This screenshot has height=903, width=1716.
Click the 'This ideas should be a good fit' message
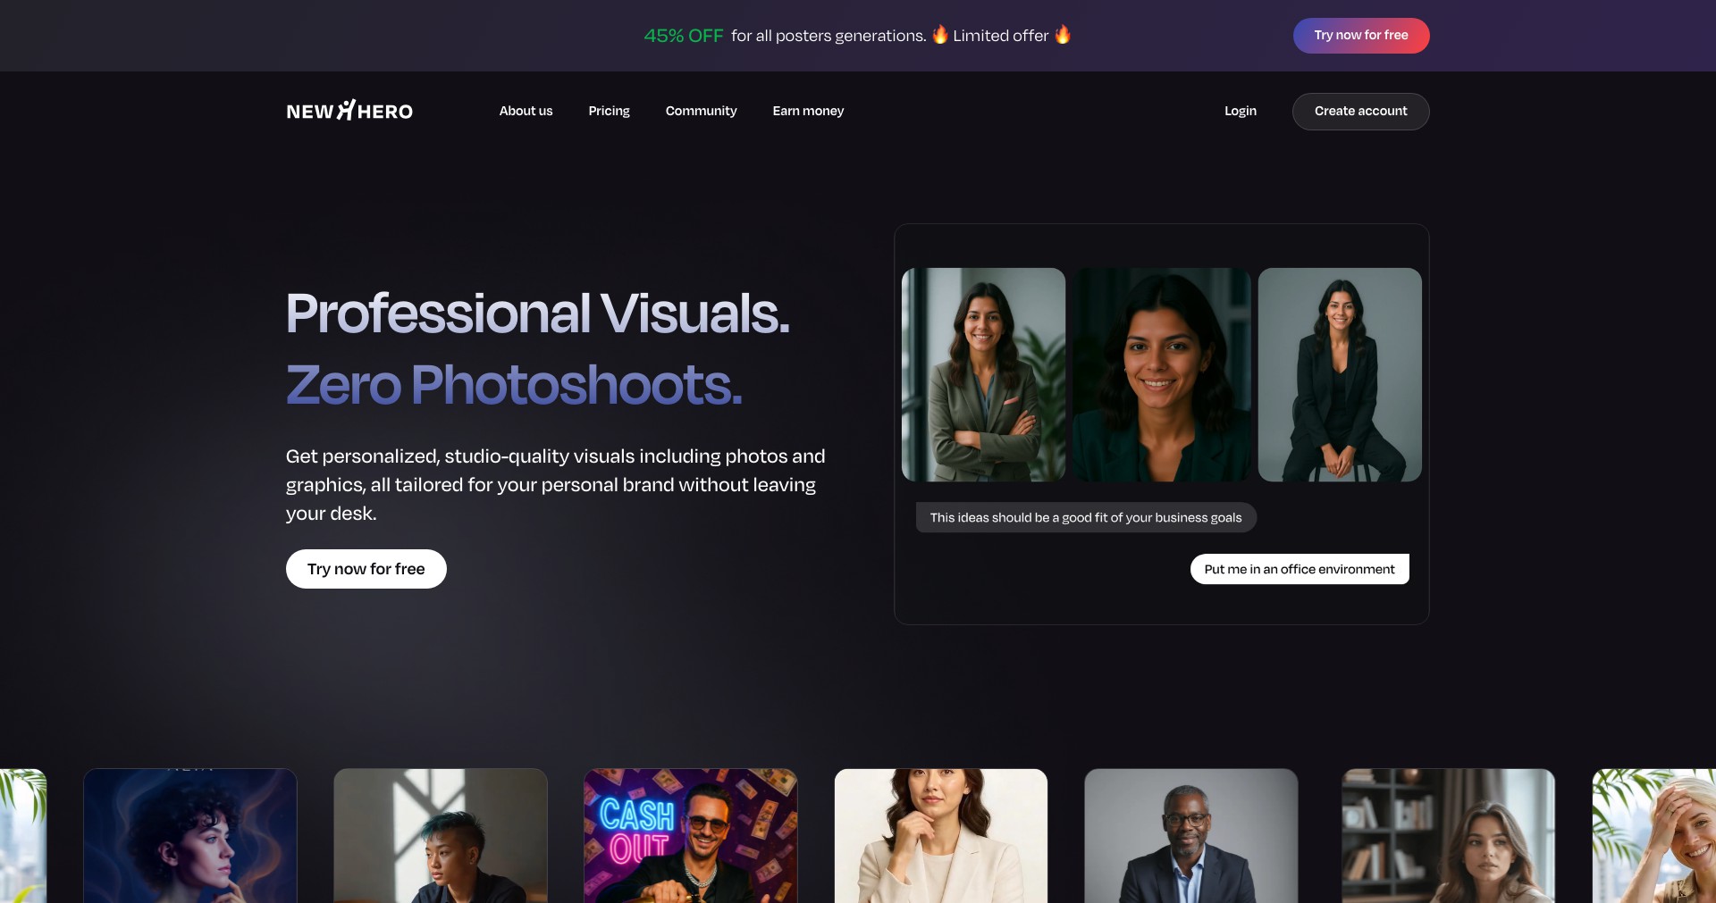click(x=1086, y=518)
